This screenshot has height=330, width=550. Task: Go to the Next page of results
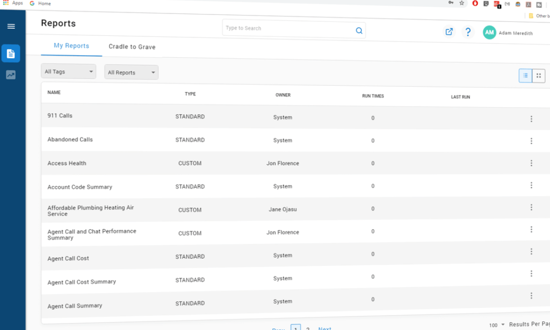pyautogui.click(x=324, y=328)
